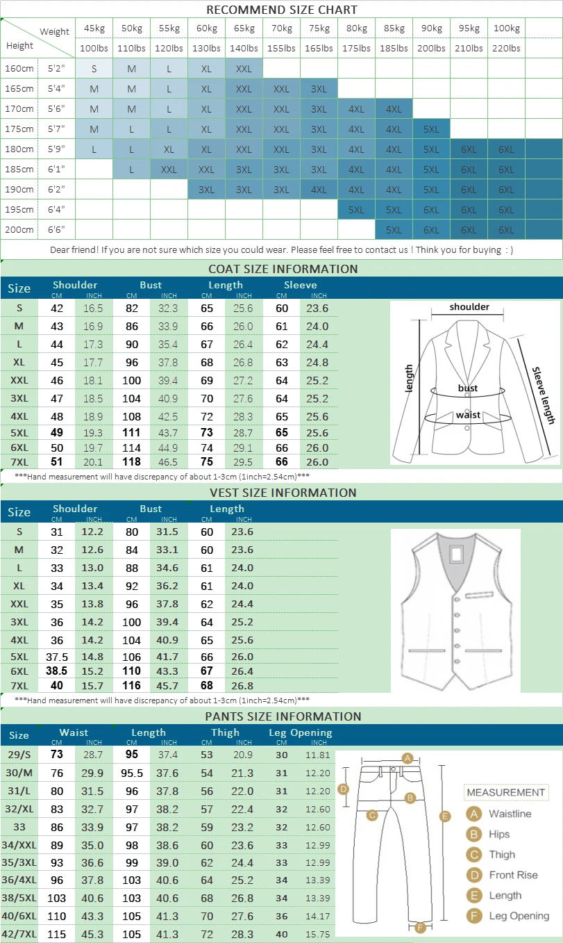Click the E circle beside Length legend

(x=474, y=896)
